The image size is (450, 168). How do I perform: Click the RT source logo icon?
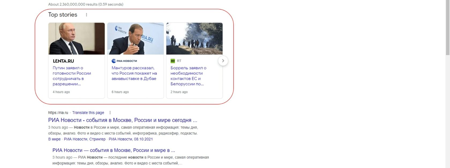tap(172, 61)
